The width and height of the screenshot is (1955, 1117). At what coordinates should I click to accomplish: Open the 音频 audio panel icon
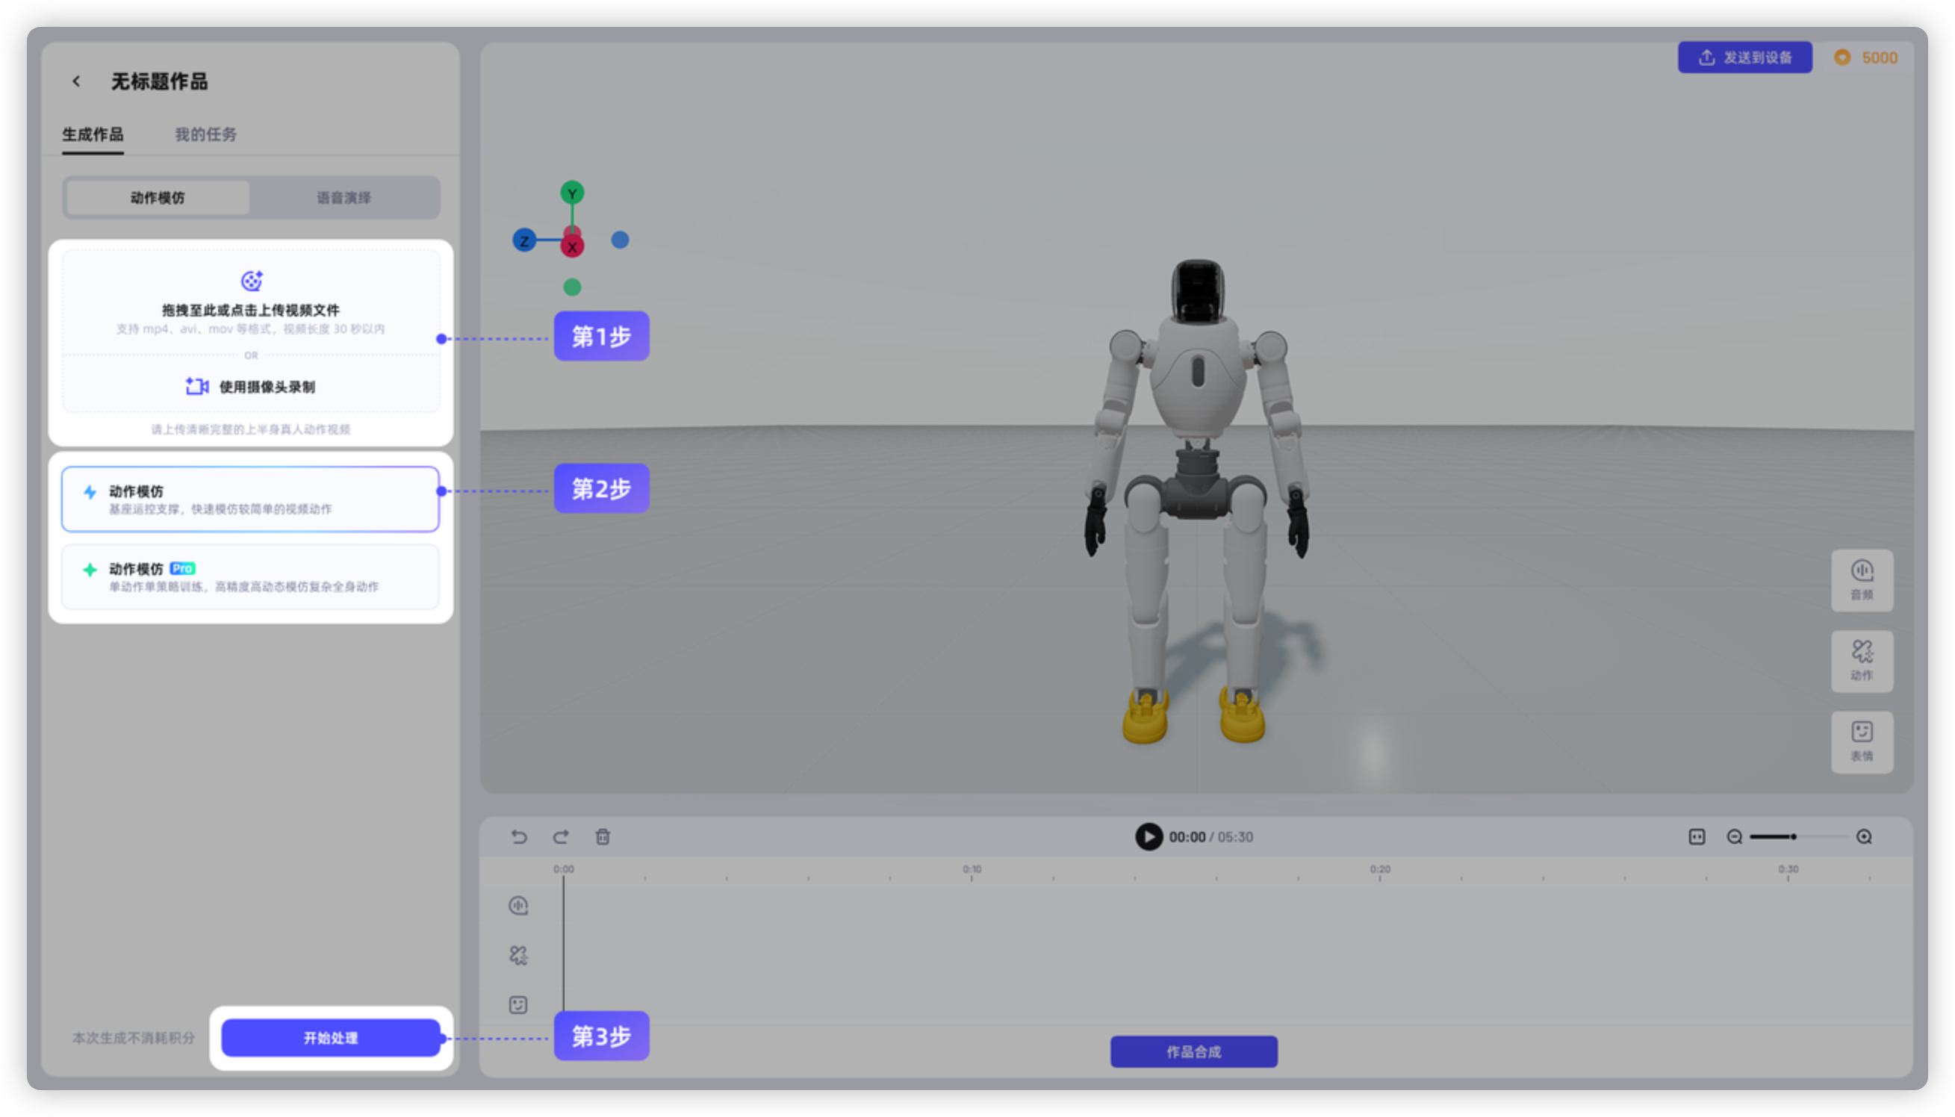point(1862,580)
